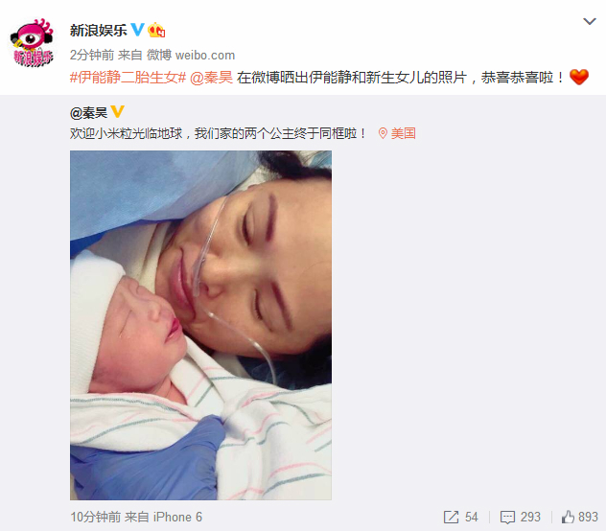
Task: Open the reposted @秦昊 author name
Action: (89, 113)
